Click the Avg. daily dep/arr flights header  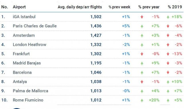(80, 7)
